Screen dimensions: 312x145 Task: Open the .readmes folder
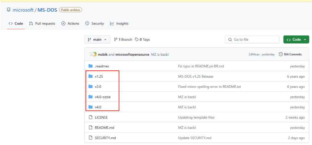pyautogui.click(x=102, y=66)
